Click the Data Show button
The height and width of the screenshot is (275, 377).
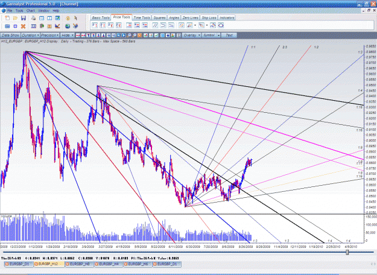(x=10, y=36)
